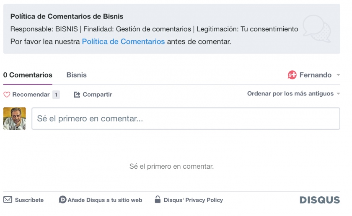Click the DISQUS brand logo
Viewport: 352px width, 216px height.
click(319, 200)
